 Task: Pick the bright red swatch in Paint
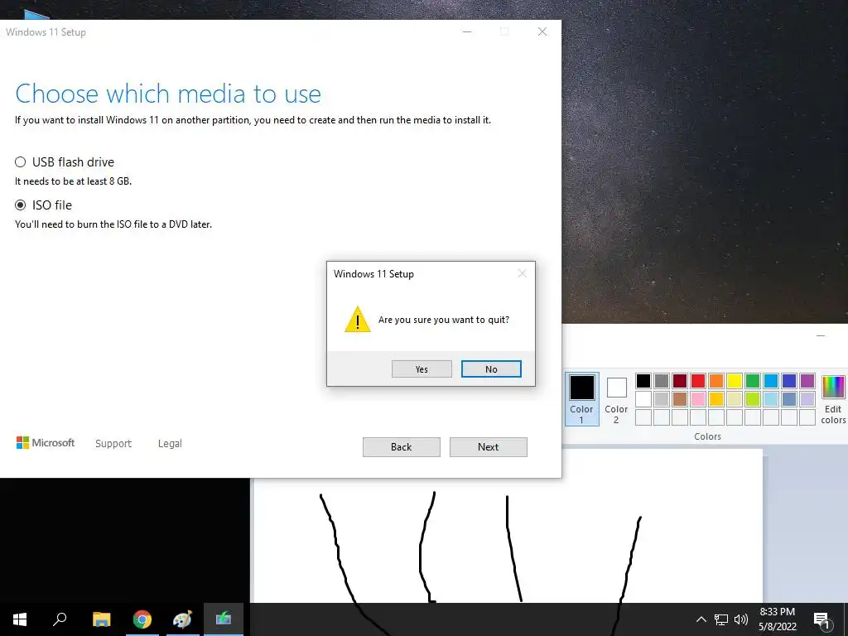[698, 381]
